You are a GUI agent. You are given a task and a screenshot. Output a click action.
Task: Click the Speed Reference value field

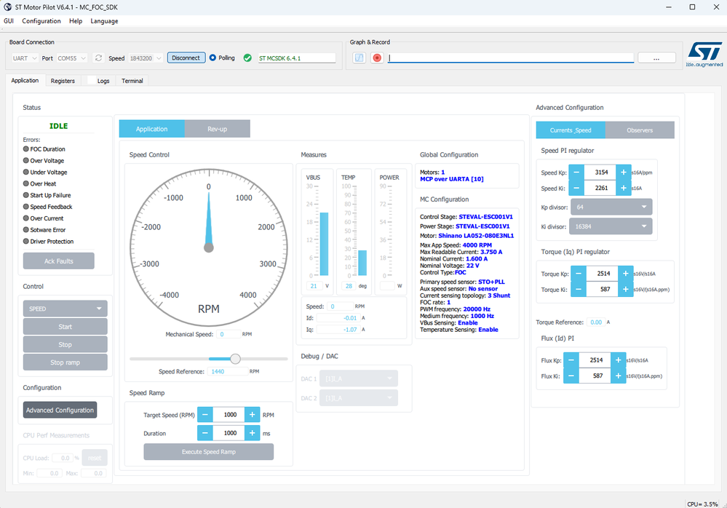click(228, 372)
